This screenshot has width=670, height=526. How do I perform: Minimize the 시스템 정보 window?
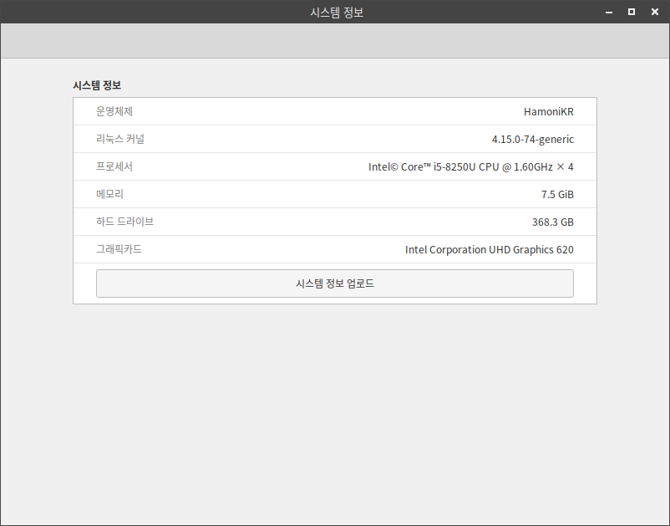(x=609, y=12)
